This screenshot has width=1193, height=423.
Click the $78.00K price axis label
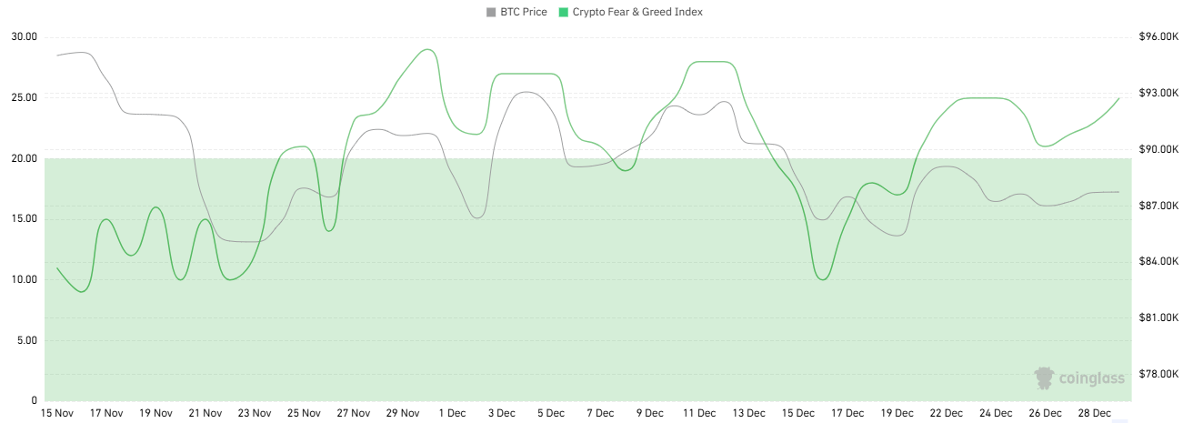[1158, 374]
